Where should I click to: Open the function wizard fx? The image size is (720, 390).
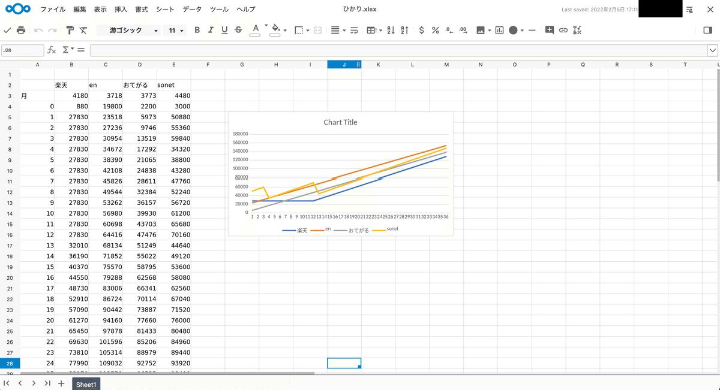pyautogui.click(x=52, y=50)
